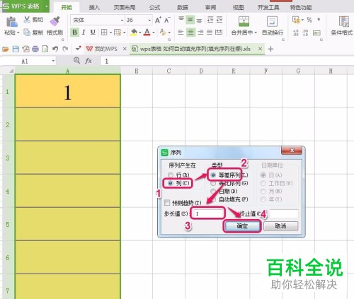Expand the fill color dropdown arrow
The width and height of the screenshot is (354, 299).
140,33
